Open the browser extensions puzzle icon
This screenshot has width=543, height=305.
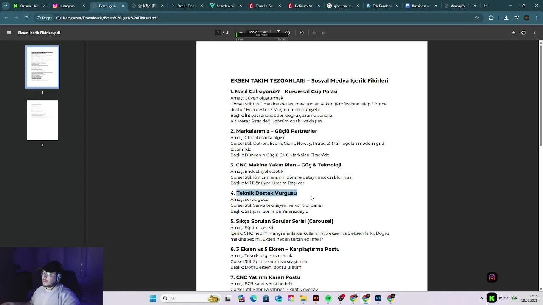click(491, 18)
